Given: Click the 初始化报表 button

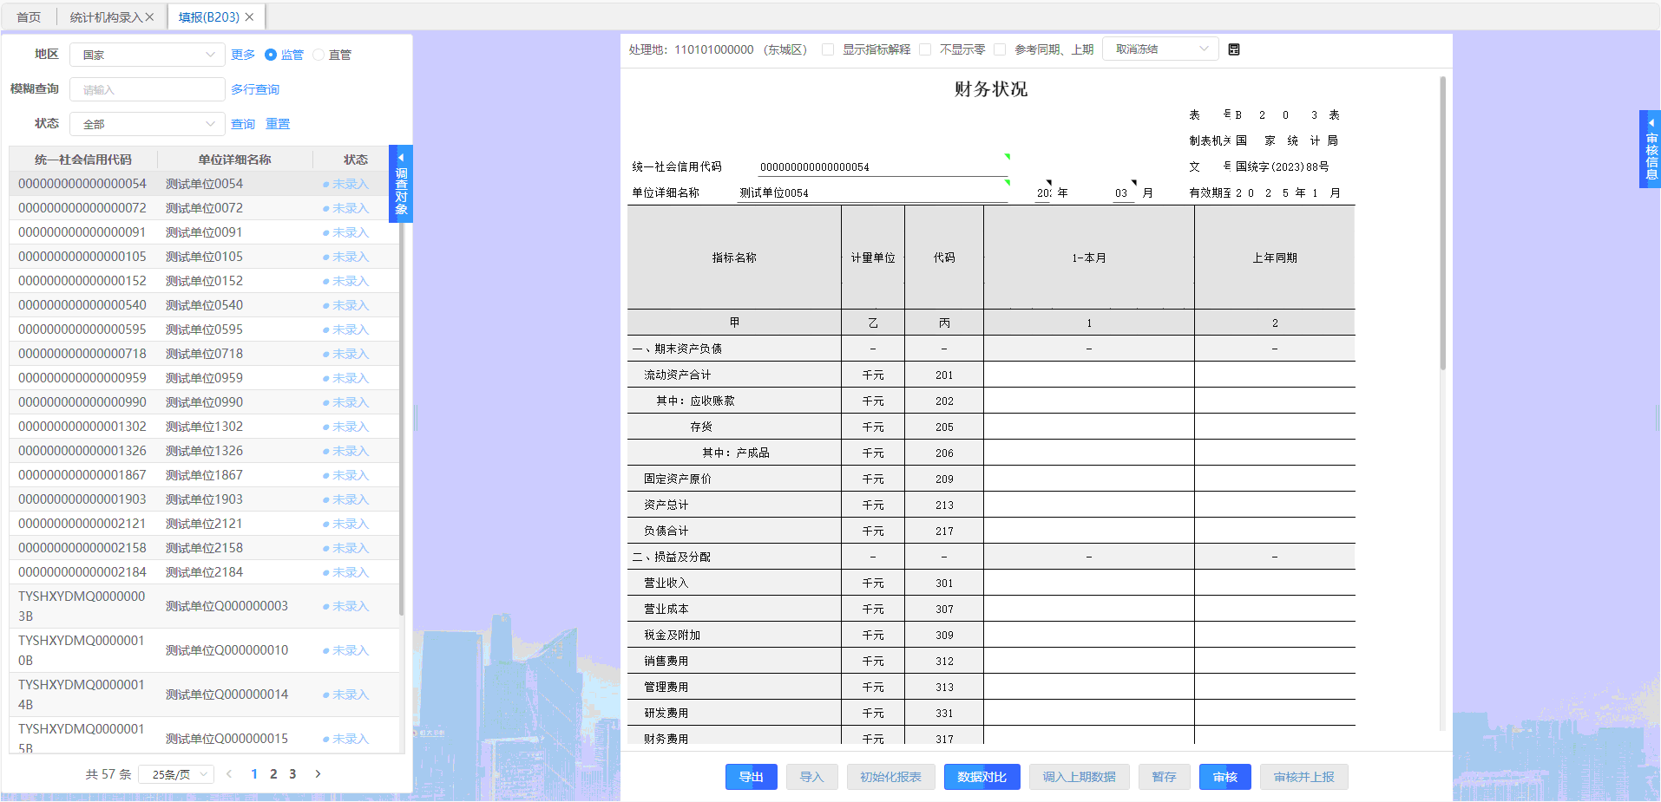Looking at the screenshot, I should tap(891, 777).
